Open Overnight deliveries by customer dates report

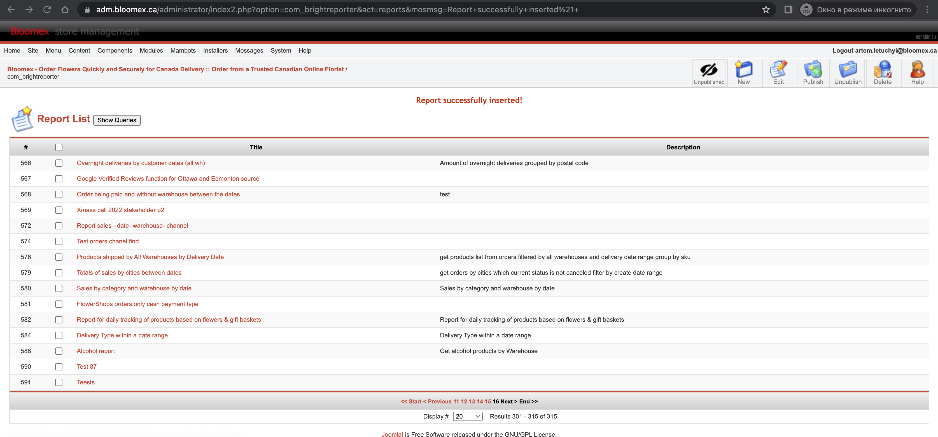tap(141, 163)
